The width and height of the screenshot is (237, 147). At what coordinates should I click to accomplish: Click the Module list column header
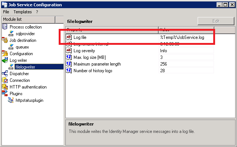coord(28,19)
